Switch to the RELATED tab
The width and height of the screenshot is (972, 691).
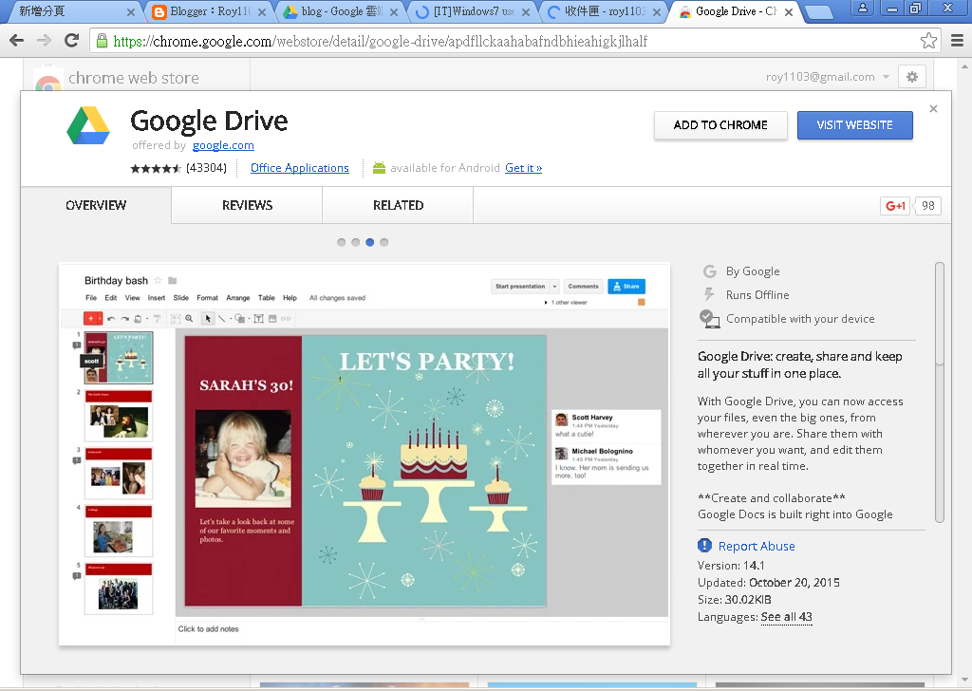(x=398, y=205)
